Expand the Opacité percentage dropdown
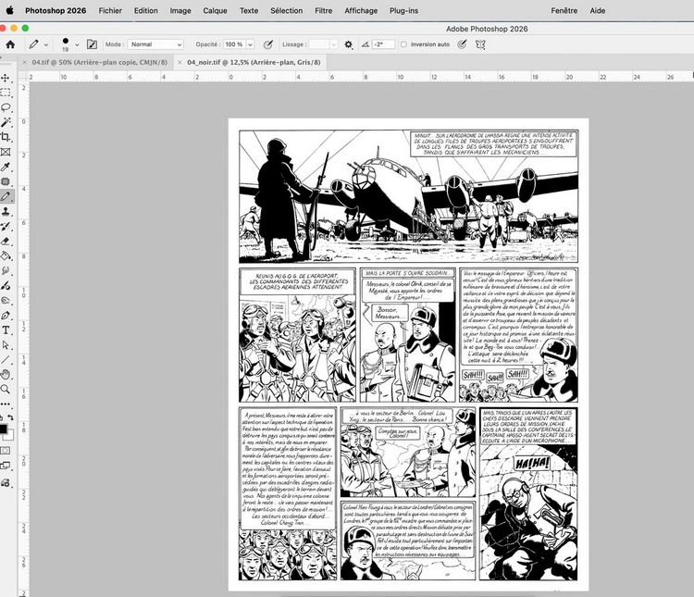This screenshot has width=694, height=597. point(249,44)
